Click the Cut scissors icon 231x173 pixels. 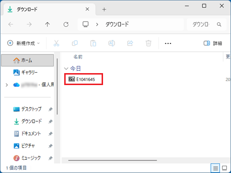click(x=57, y=43)
